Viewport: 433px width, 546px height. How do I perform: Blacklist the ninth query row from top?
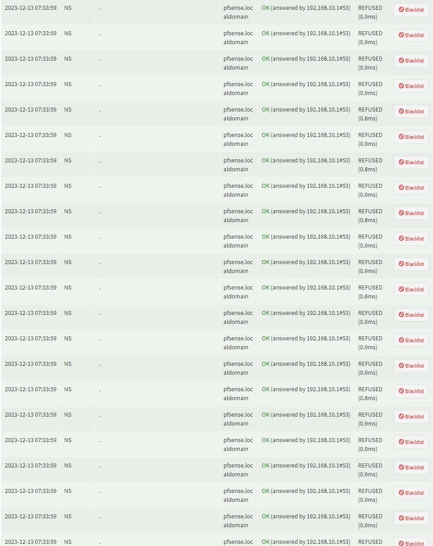click(411, 213)
